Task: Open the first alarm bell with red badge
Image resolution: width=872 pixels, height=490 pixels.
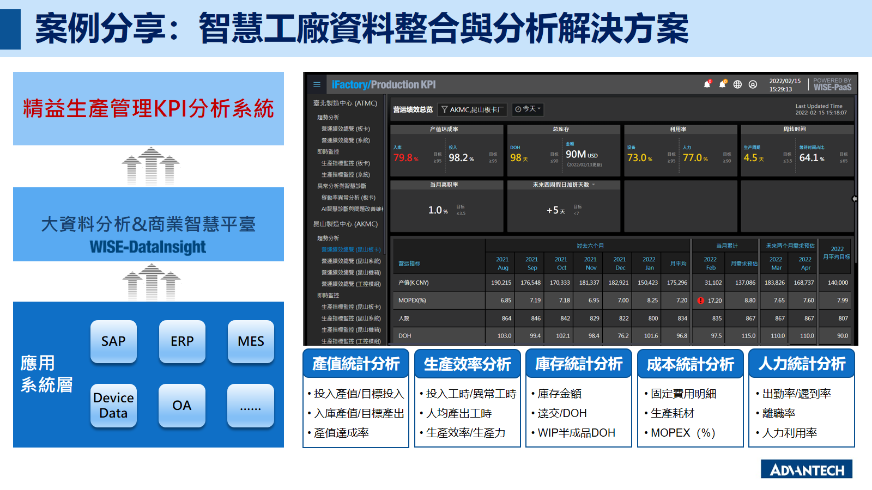Action: [x=707, y=84]
